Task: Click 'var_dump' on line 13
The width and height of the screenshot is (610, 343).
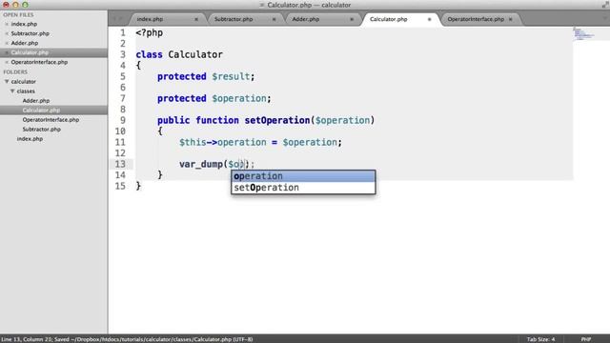Action: (x=201, y=165)
